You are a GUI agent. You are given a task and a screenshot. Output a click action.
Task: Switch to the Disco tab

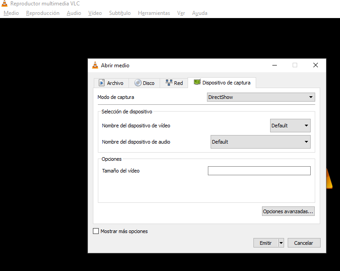pos(144,83)
